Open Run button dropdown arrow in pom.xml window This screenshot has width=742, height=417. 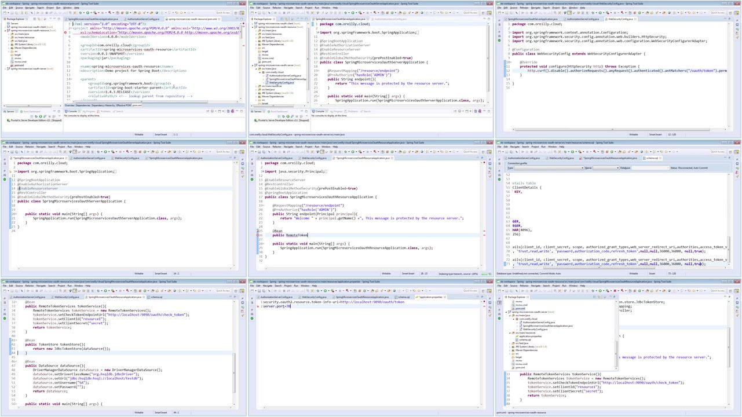(x=91, y=13)
